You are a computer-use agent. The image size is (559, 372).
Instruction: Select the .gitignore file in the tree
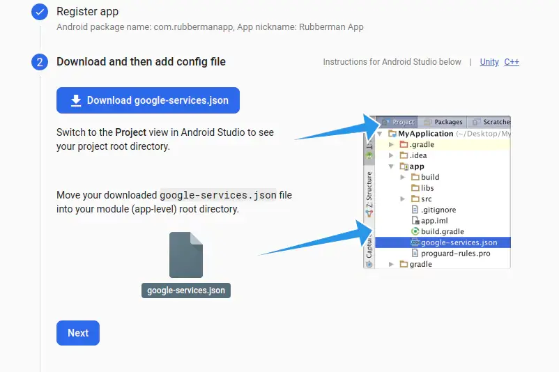(x=434, y=210)
